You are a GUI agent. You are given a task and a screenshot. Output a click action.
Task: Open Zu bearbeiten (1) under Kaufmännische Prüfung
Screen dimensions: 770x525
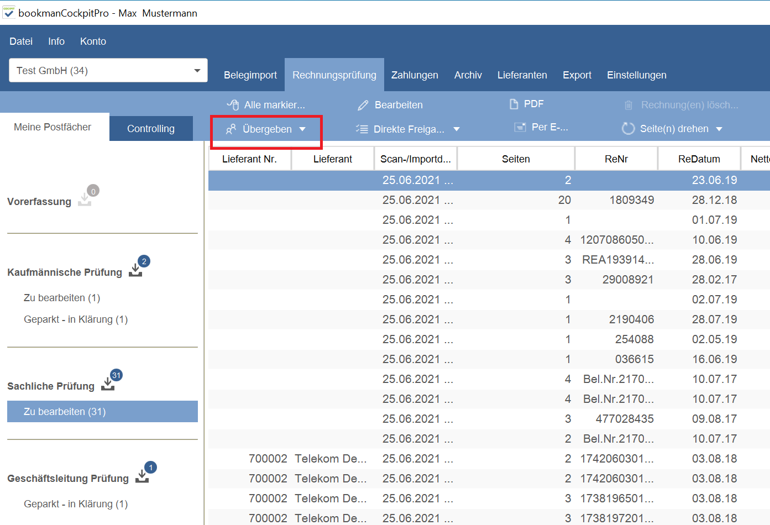[62, 298]
